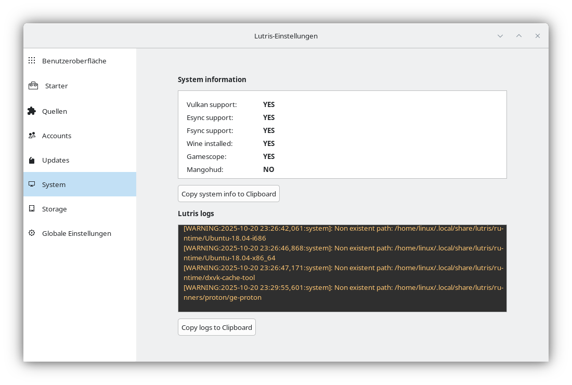Click inside the Lutris logs text area

342,268
